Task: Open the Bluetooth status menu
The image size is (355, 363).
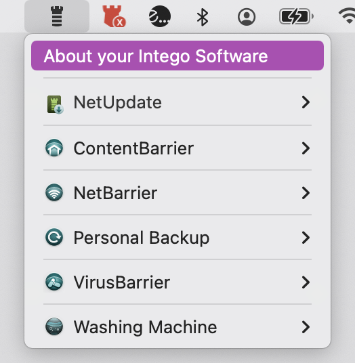Action: tap(203, 17)
